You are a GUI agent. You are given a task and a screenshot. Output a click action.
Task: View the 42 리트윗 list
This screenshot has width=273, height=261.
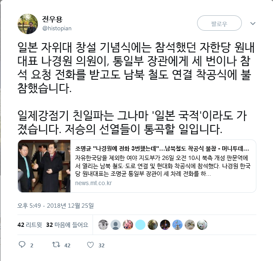29,225
